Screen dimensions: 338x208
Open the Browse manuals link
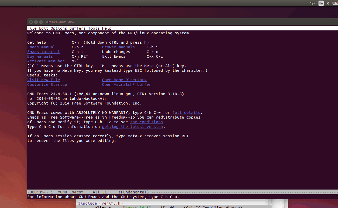[x=119, y=47]
